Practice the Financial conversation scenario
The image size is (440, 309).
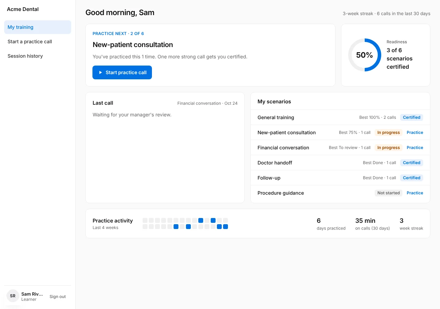point(415,148)
